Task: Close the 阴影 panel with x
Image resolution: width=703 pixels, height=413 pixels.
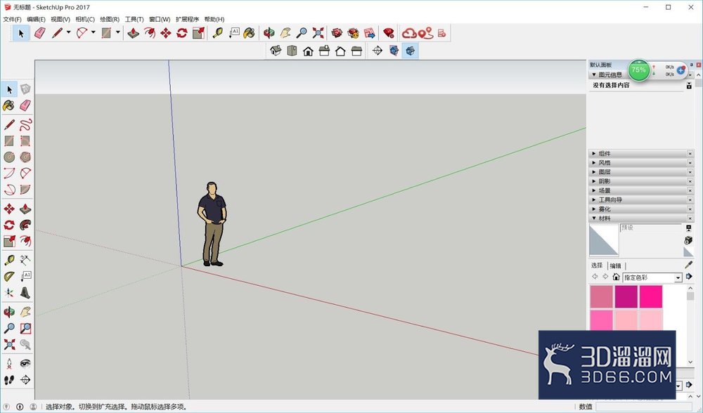Action: (690, 181)
